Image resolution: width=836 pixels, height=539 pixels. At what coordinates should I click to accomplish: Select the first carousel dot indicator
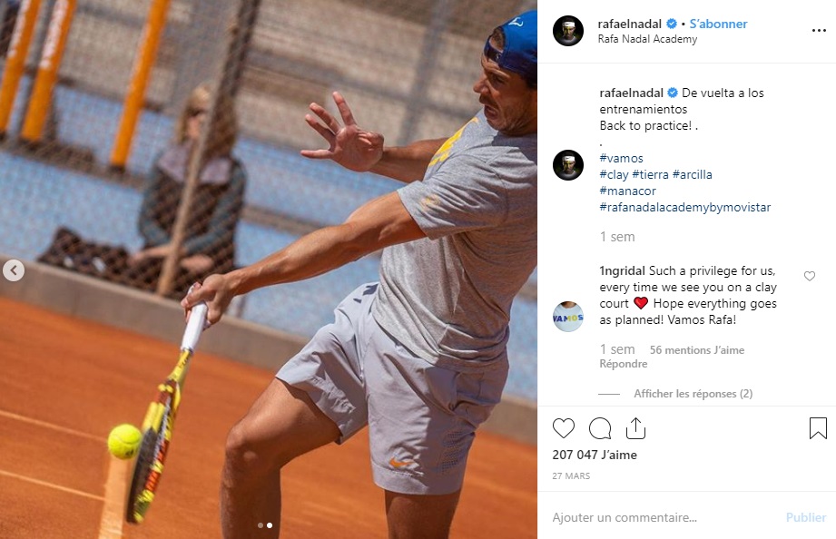click(x=261, y=525)
